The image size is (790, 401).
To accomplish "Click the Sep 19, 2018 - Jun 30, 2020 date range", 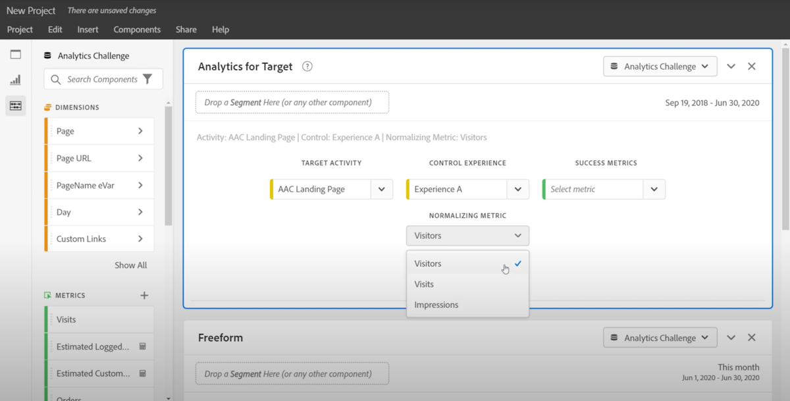I will click(712, 103).
